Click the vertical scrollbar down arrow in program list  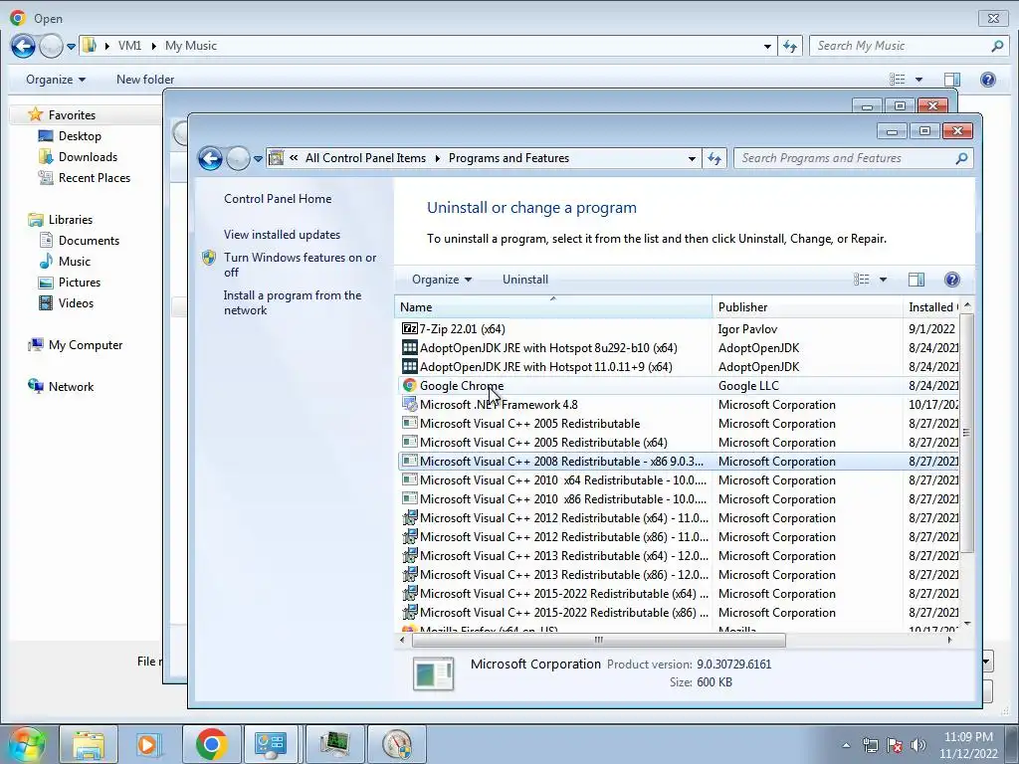pos(967,624)
